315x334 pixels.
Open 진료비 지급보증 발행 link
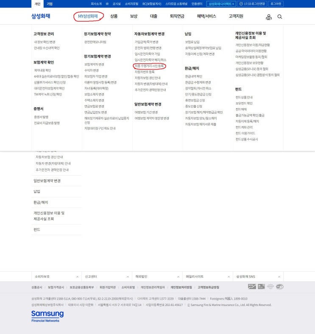point(47,123)
